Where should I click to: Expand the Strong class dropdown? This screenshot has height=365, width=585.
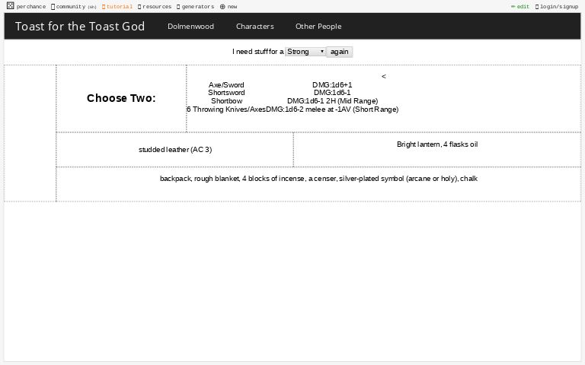point(305,52)
